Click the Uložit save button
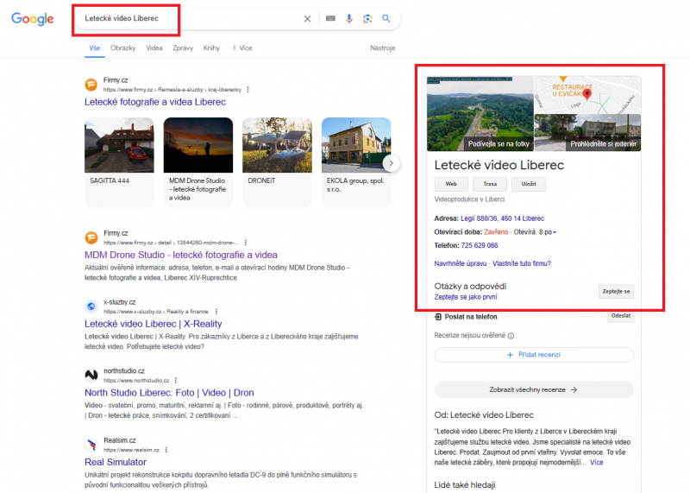The image size is (690, 493). click(529, 184)
